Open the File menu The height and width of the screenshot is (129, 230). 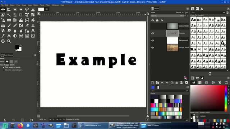point(2,5)
